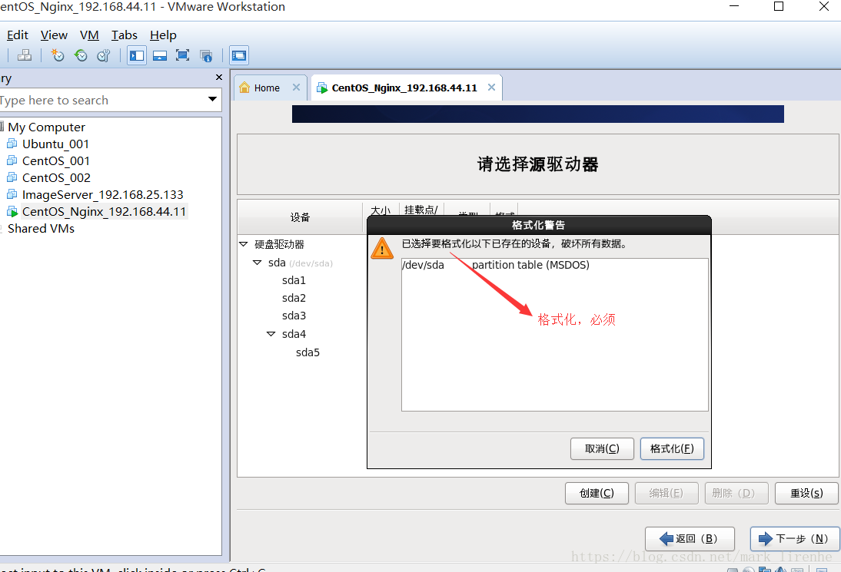Toggle the console view icon

tap(238, 55)
